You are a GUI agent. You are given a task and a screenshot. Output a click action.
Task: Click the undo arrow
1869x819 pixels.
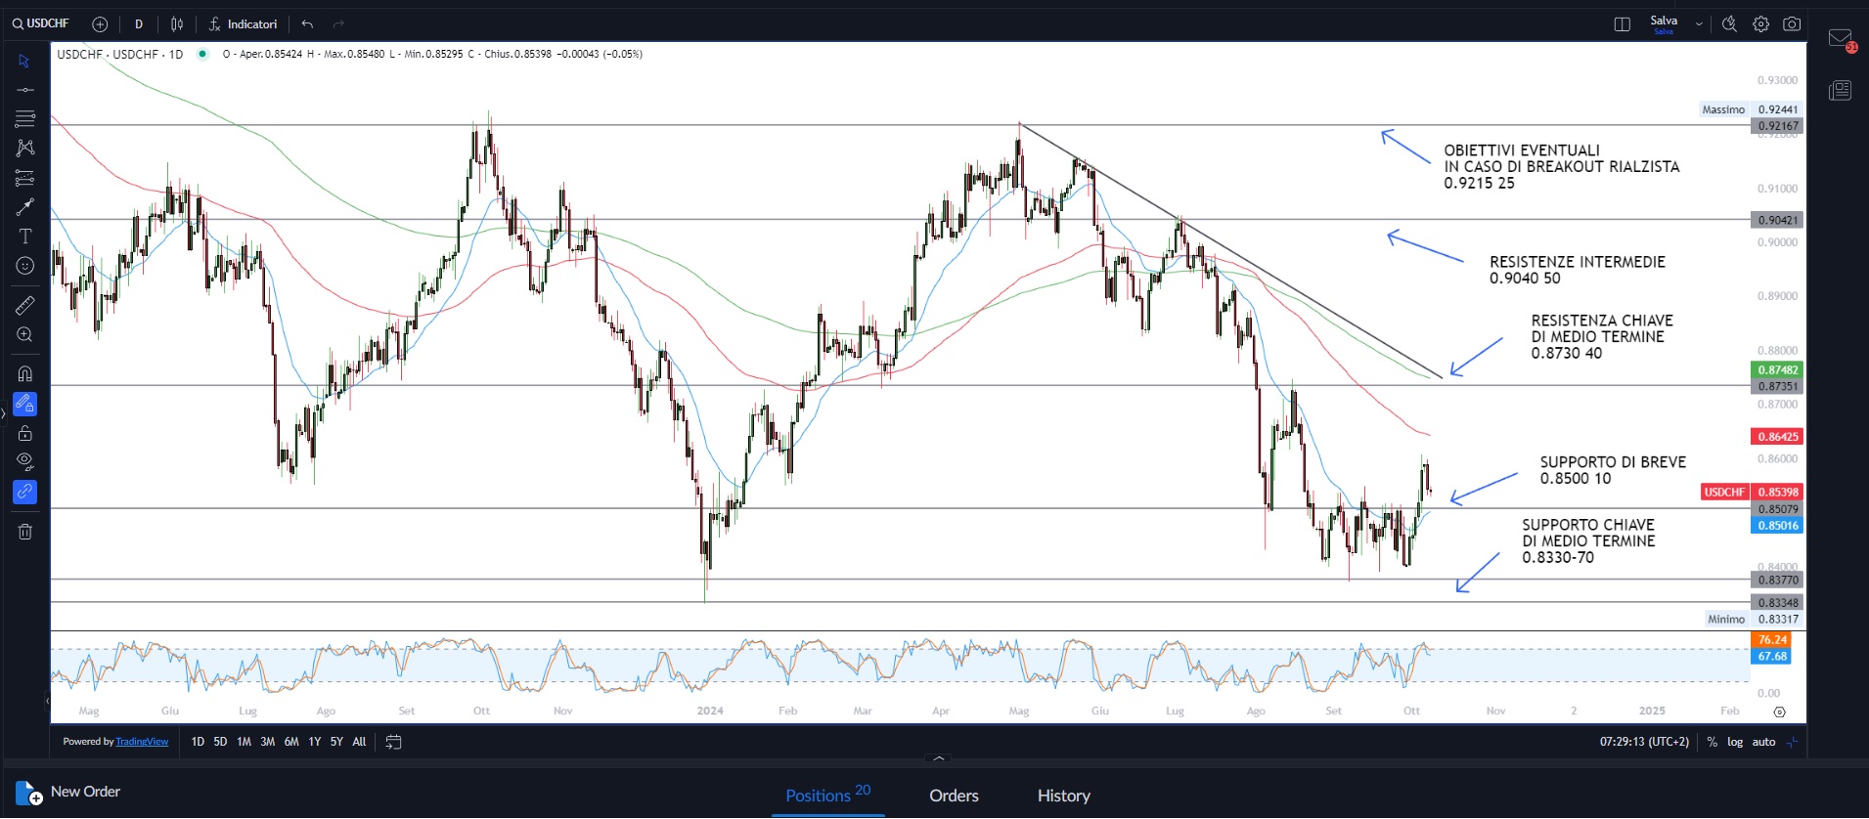(x=307, y=24)
